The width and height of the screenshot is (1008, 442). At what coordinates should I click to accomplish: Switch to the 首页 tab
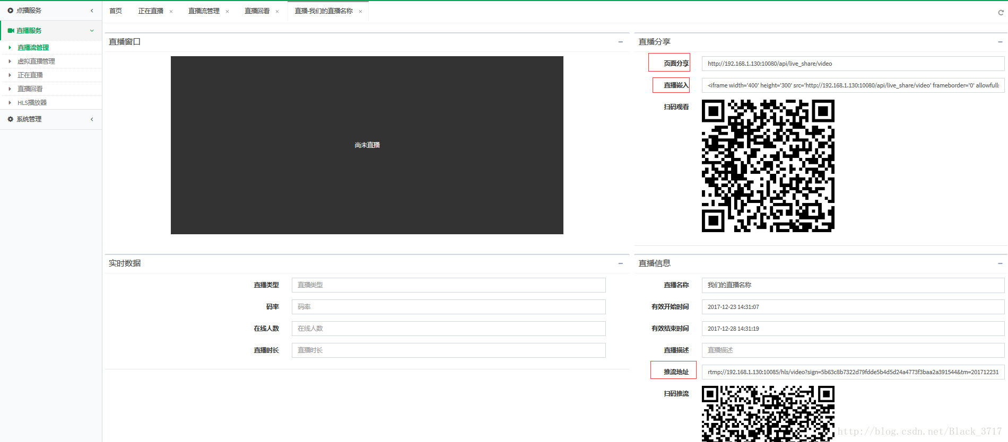[x=116, y=11]
